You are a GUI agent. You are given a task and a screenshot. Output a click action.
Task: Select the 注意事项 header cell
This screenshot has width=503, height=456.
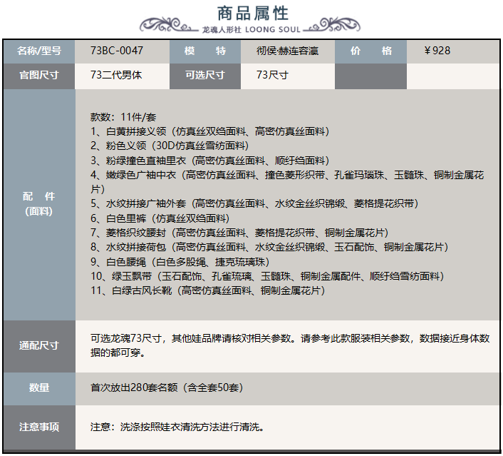click(39, 427)
